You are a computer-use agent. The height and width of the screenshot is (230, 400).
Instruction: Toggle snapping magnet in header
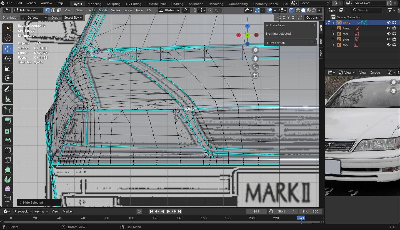click(x=194, y=10)
